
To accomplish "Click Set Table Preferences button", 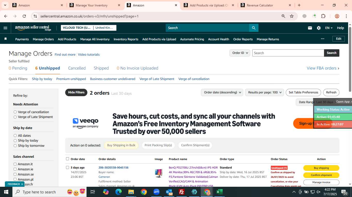I will pyautogui.click(x=303, y=92).
